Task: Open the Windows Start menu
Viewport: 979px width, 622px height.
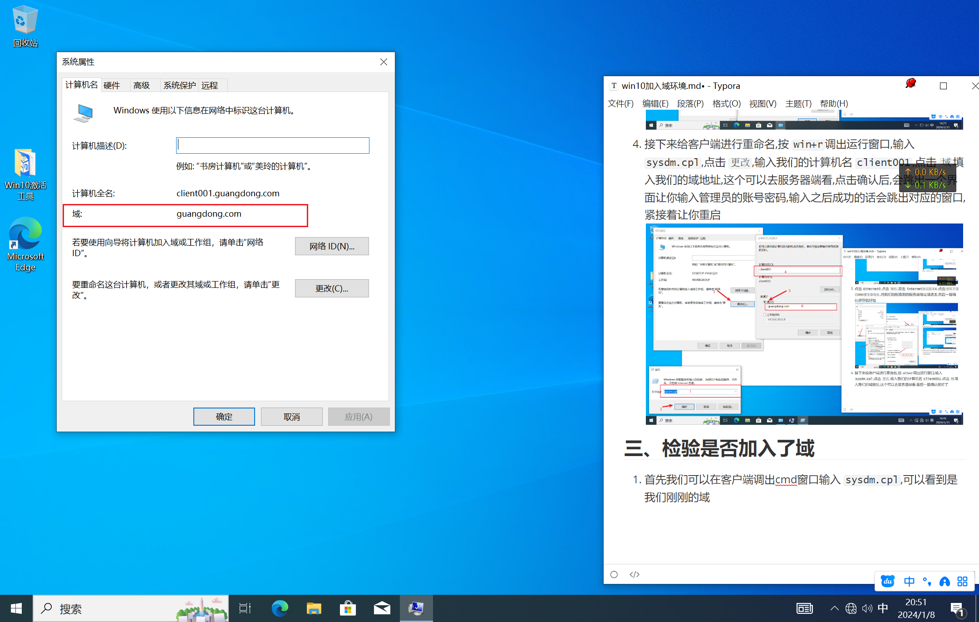Action: coord(16,608)
